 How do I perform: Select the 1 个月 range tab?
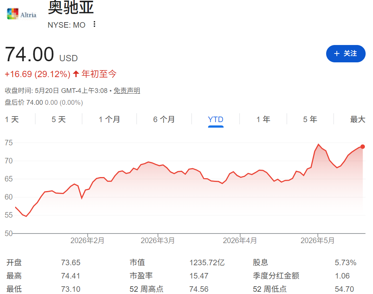click(110, 120)
